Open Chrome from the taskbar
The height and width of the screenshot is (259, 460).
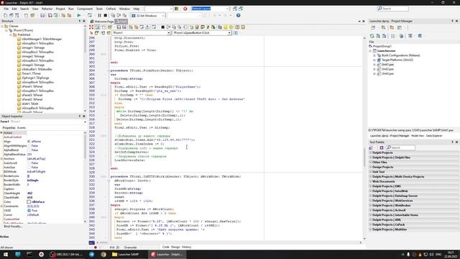click(103, 254)
